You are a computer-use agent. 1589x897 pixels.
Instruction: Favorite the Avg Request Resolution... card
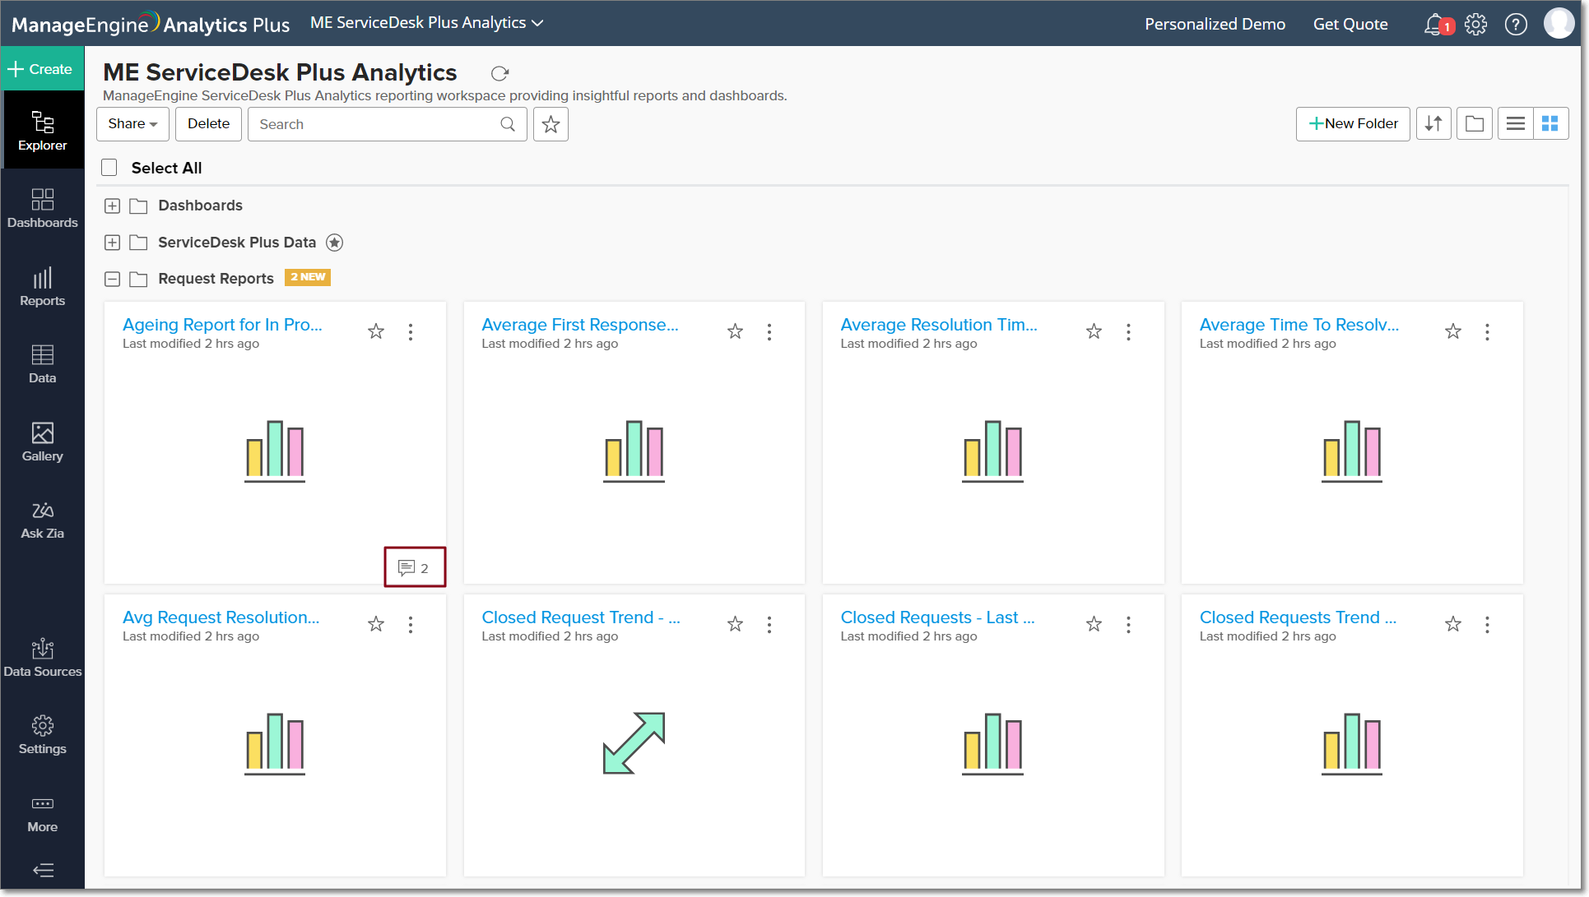(x=376, y=624)
